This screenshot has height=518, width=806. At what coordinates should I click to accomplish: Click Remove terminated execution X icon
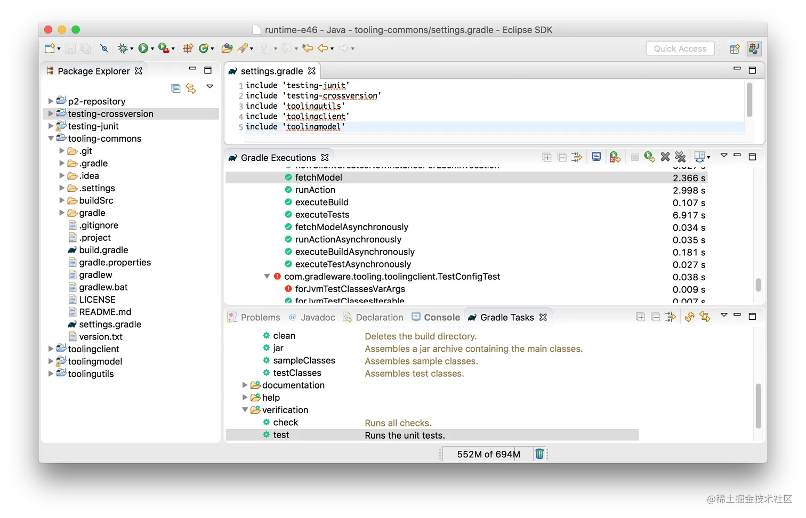pyautogui.click(x=665, y=157)
